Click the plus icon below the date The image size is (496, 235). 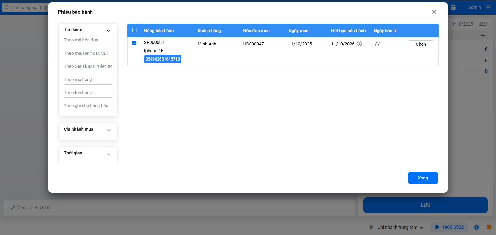pos(483,35)
